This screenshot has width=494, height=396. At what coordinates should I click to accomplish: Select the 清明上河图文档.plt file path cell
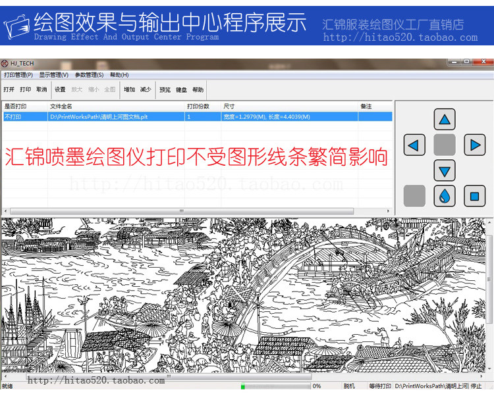(116, 116)
